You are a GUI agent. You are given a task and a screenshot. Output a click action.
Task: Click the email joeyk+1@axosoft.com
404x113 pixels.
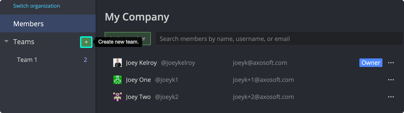(263, 80)
